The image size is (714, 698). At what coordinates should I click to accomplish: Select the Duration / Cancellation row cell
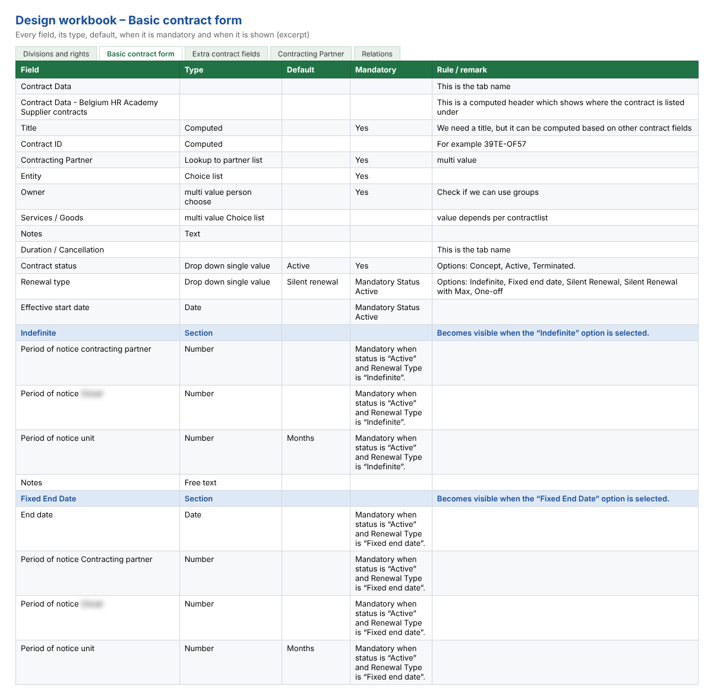pos(97,249)
